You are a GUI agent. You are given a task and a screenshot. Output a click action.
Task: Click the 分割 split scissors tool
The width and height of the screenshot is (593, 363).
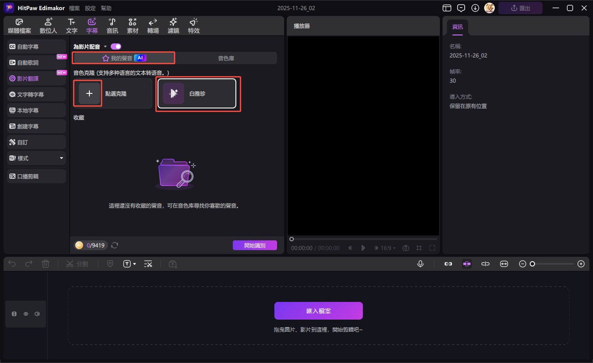(x=77, y=264)
